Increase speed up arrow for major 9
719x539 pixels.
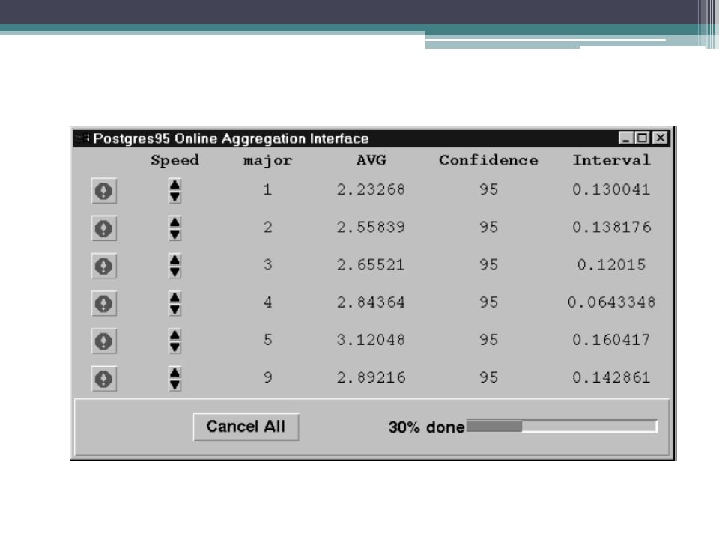pos(175,373)
